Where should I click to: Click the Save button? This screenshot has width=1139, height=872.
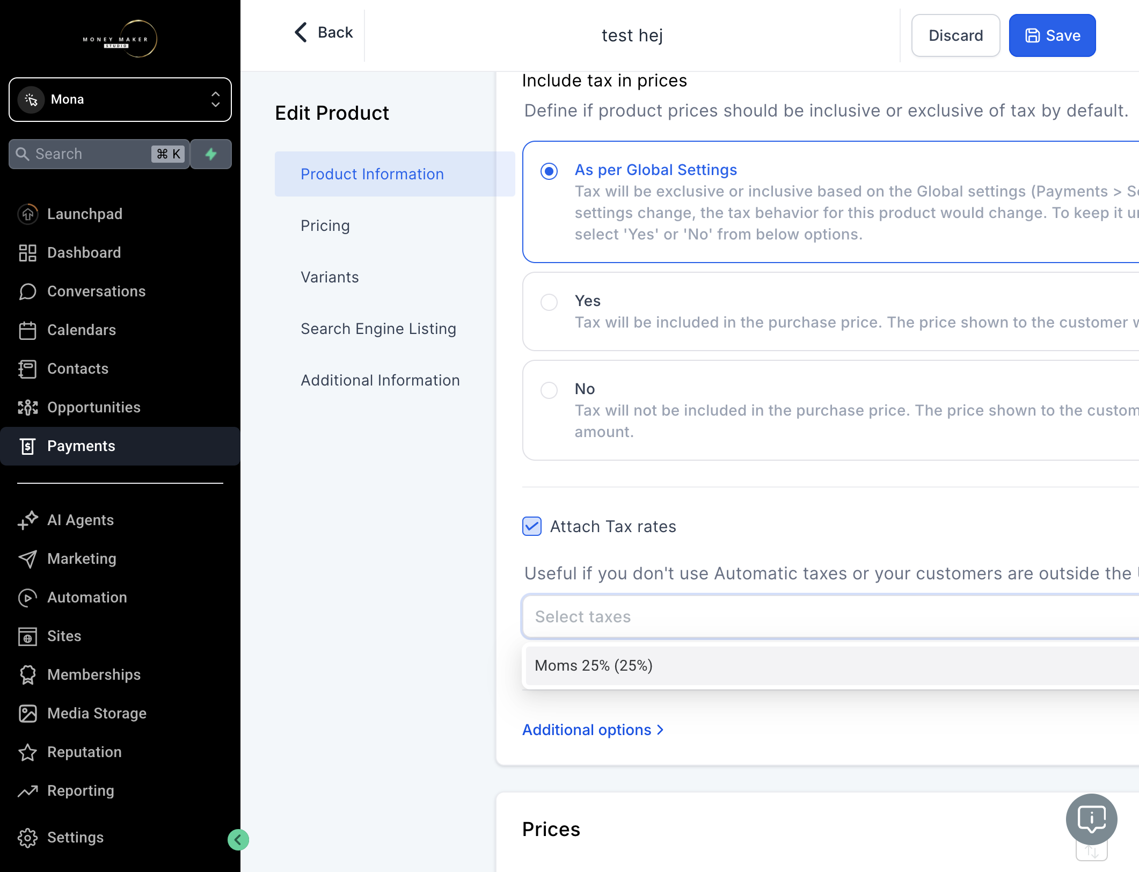coord(1052,35)
